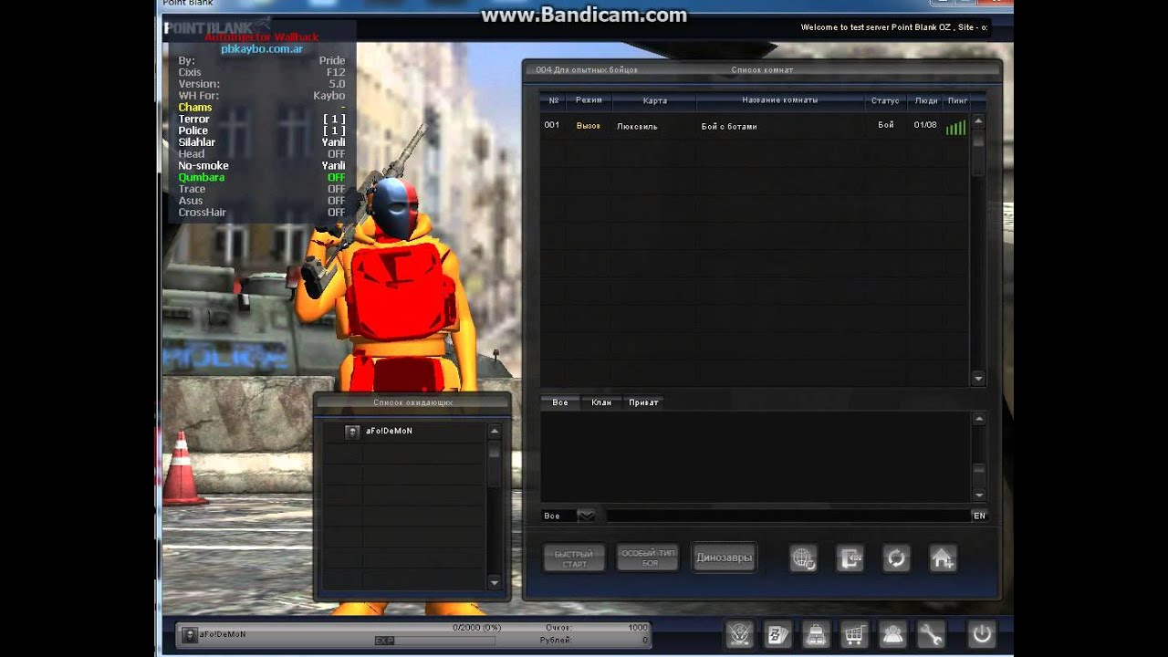Image resolution: width=1168 pixels, height=657 pixels.
Task: Change the Terror chams value
Action: [334, 120]
